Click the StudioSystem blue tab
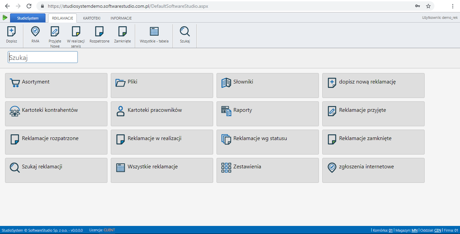The width and height of the screenshot is (460, 234). pos(28,18)
